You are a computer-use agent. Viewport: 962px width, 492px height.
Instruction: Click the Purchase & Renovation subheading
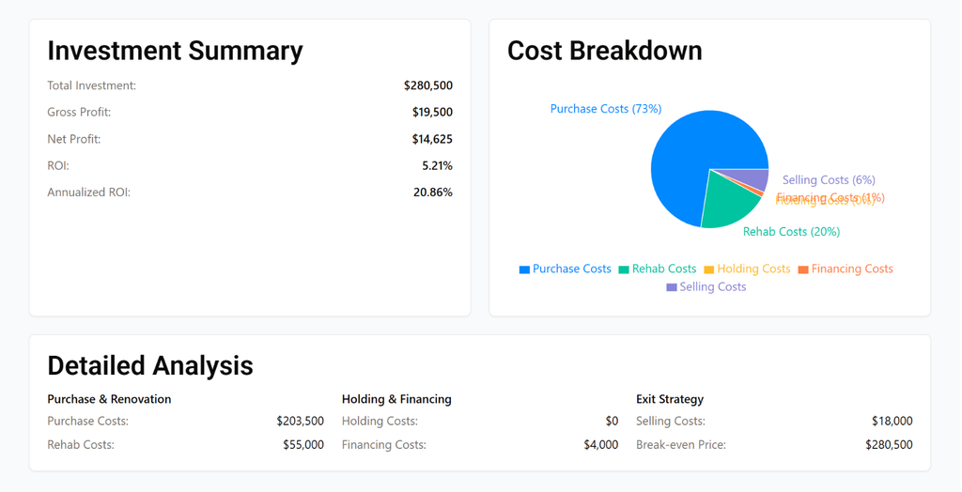(x=109, y=399)
